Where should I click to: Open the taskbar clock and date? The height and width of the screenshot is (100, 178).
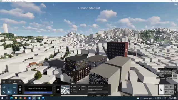pyautogui.click(x=170, y=98)
